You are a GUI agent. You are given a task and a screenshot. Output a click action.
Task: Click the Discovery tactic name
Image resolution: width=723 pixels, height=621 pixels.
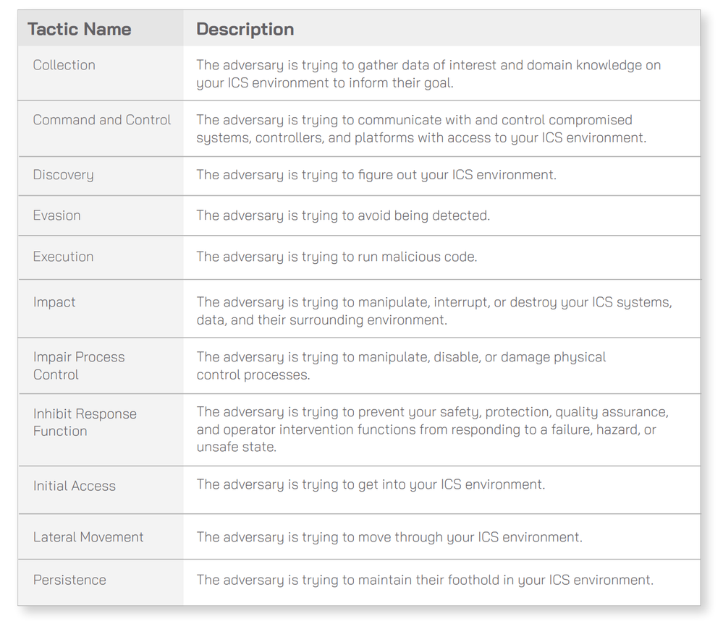[x=64, y=175]
